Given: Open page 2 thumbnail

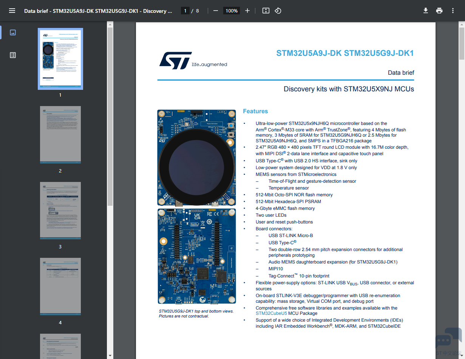Looking at the screenshot, I should (60, 134).
